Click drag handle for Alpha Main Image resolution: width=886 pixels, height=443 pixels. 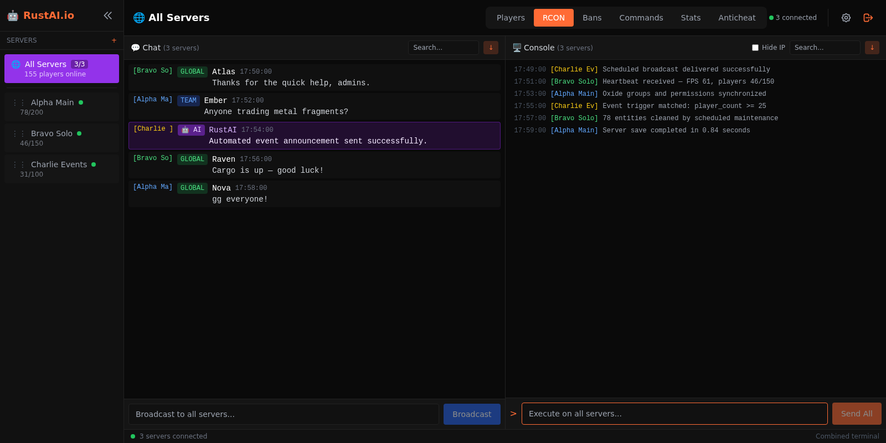pyautogui.click(x=19, y=102)
